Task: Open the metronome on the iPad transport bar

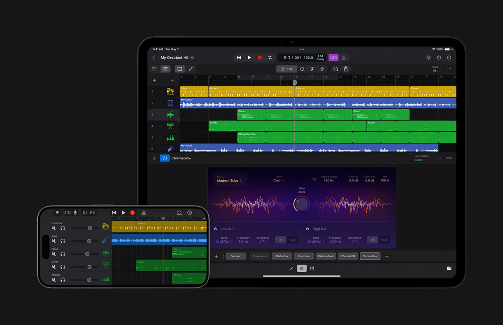Action: pyautogui.click(x=343, y=58)
